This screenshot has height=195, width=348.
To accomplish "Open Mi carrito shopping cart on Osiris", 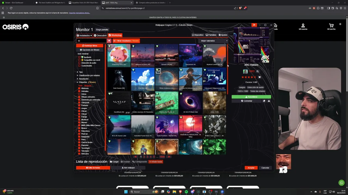I will (331, 27).
